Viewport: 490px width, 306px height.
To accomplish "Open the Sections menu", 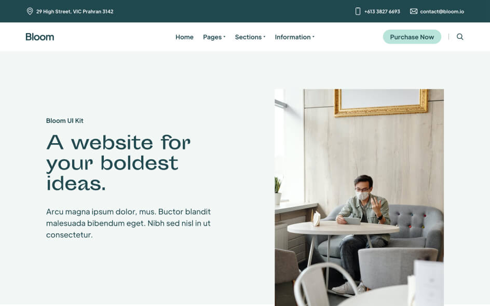I will point(248,37).
